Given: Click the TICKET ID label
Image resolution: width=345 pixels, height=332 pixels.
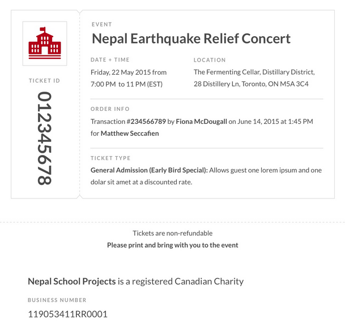Looking at the screenshot, I should [x=44, y=81].
